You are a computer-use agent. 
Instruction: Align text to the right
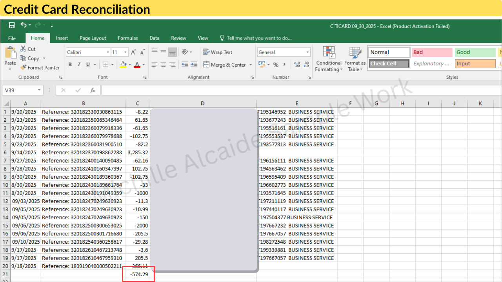pyautogui.click(x=173, y=65)
